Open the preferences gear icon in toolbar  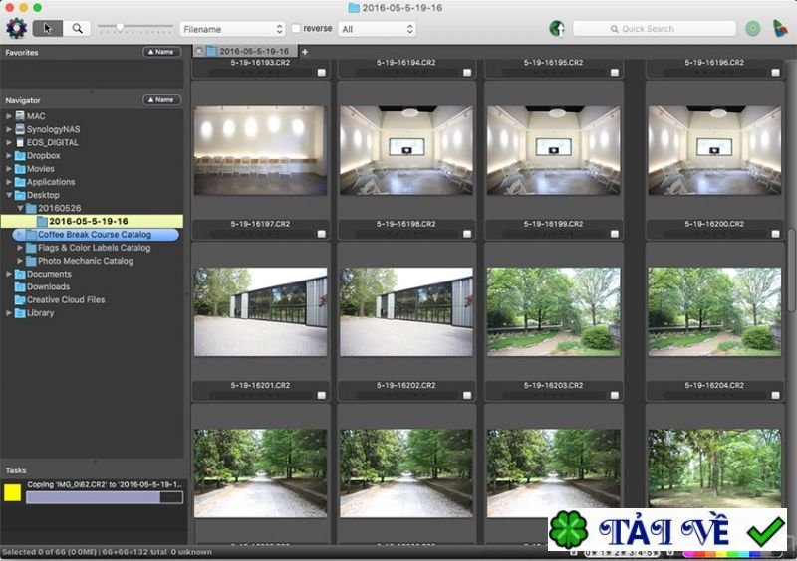pos(16,28)
